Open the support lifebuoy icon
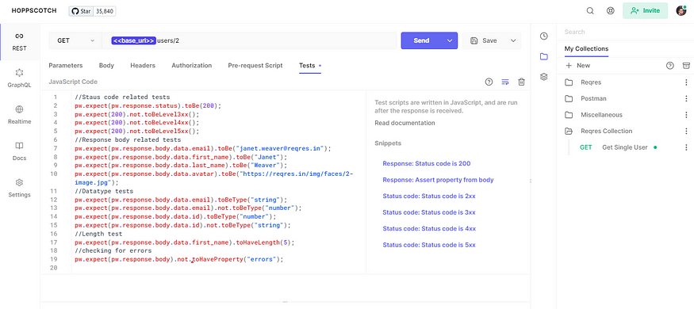 611,11
